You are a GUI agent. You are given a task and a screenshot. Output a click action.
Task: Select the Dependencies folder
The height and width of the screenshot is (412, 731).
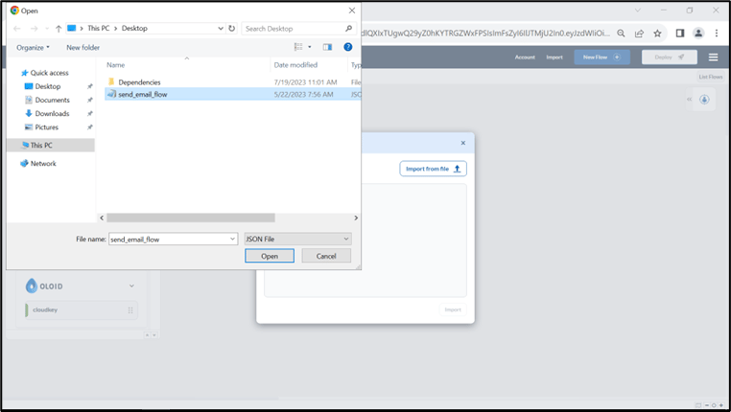tap(139, 82)
